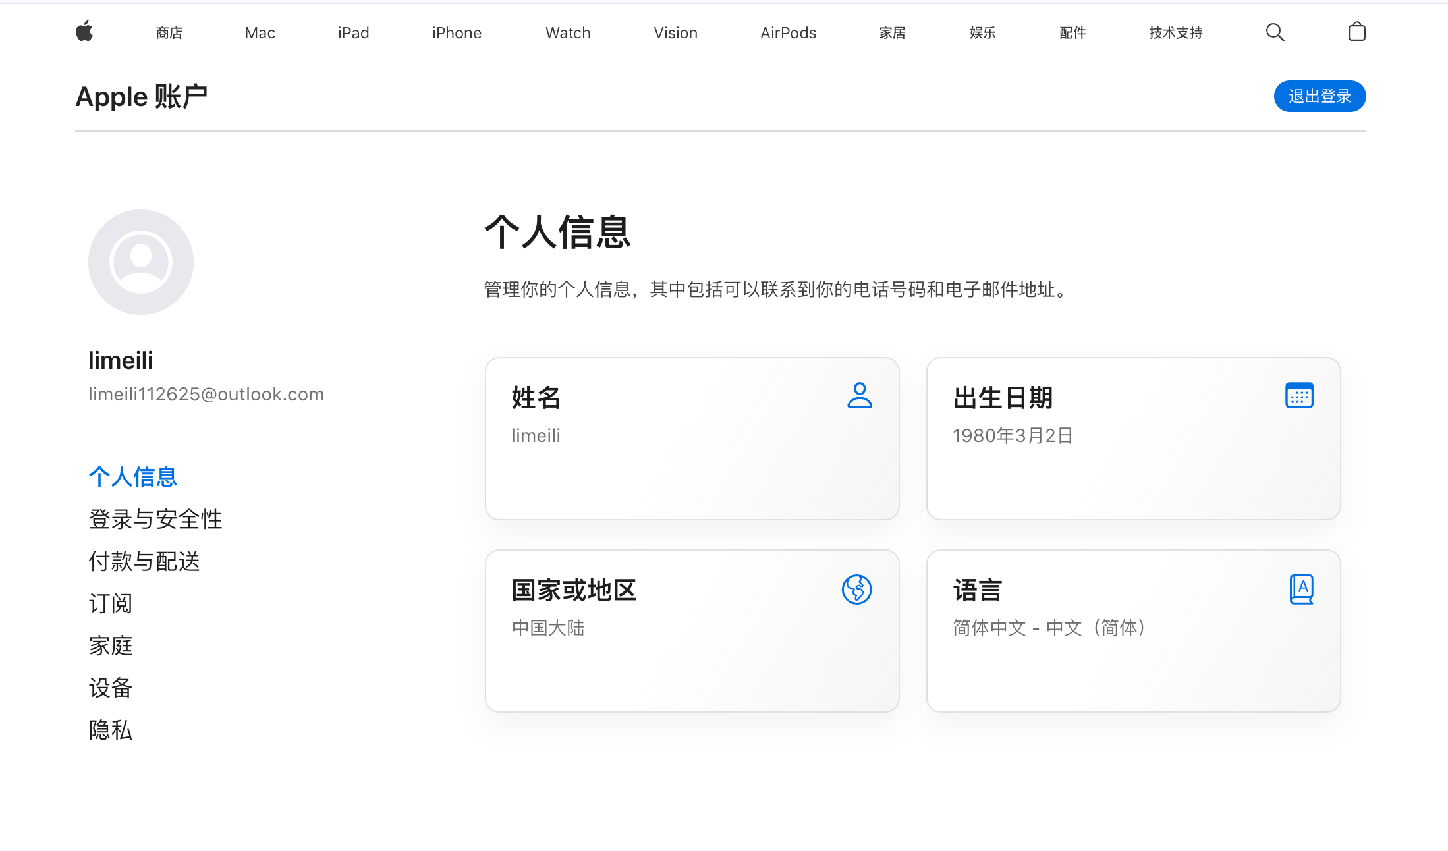Open the Watch menu item
The height and width of the screenshot is (851, 1448).
point(568,32)
